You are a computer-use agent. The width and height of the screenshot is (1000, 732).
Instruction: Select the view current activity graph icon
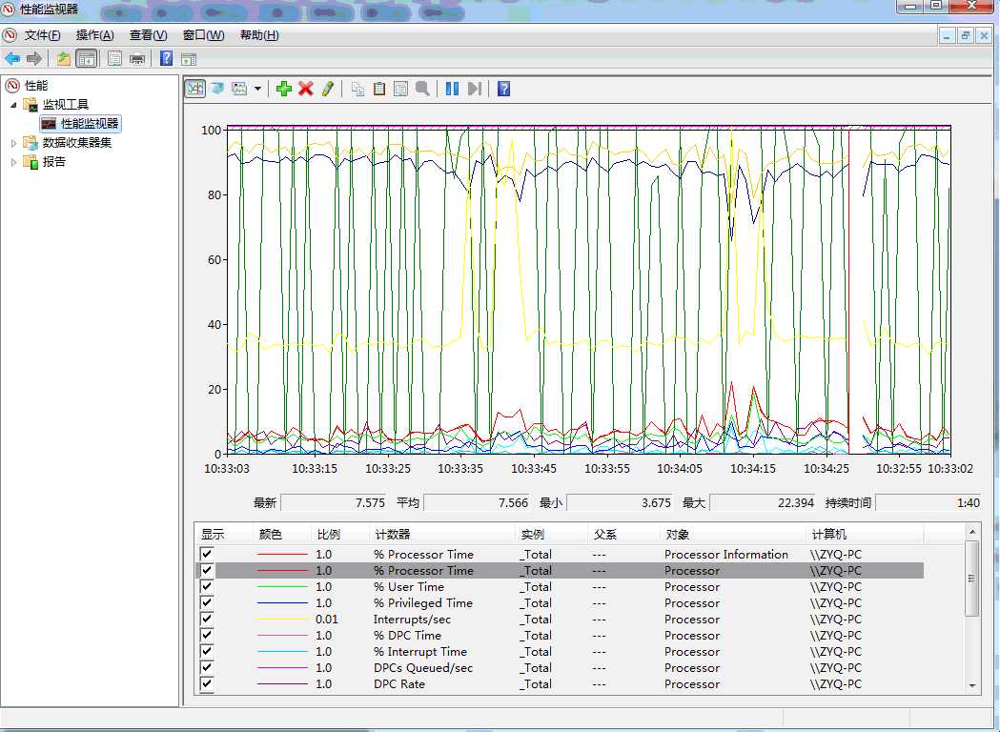click(x=195, y=89)
